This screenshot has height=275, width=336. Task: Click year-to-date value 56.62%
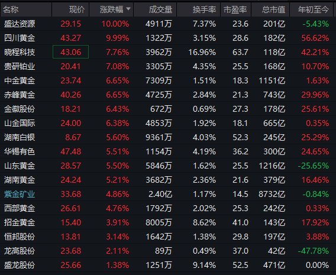315,38
